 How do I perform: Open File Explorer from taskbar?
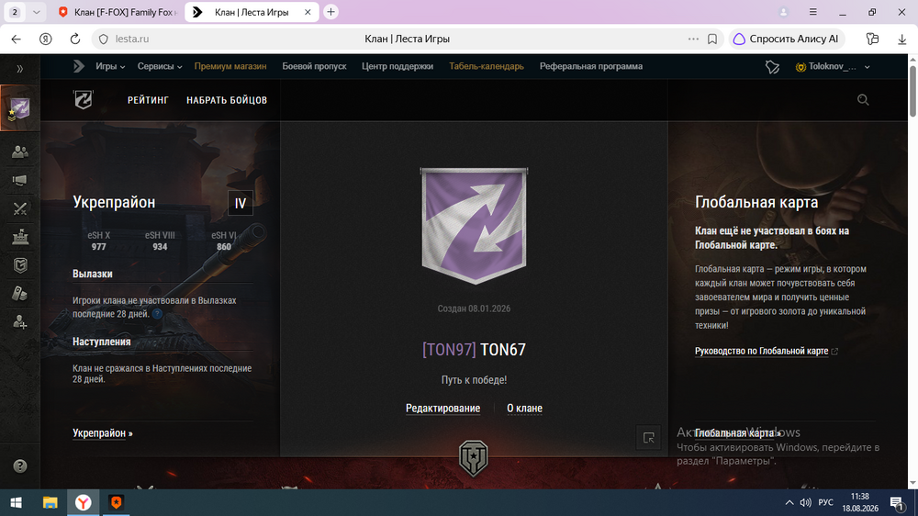tap(50, 502)
